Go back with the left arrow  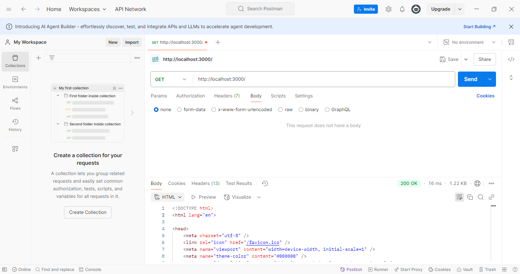(24, 9)
